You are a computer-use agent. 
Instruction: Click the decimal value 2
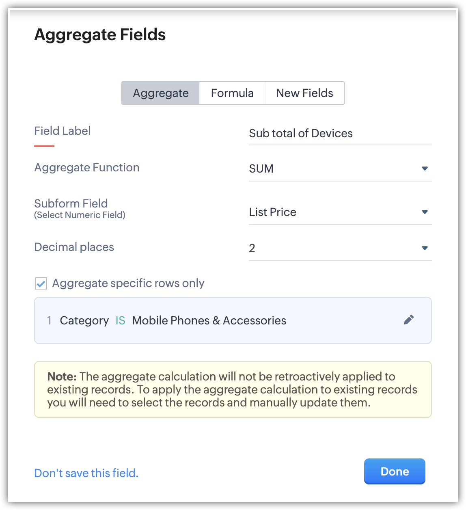point(252,248)
